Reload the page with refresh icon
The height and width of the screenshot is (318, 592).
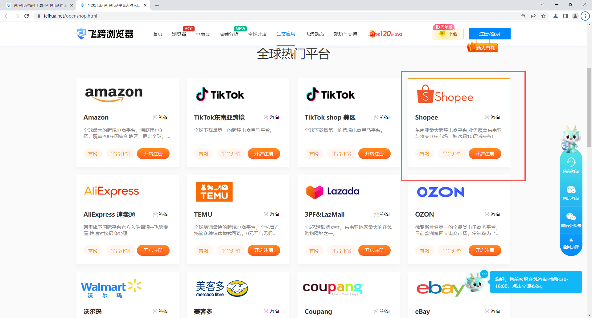coord(27,16)
